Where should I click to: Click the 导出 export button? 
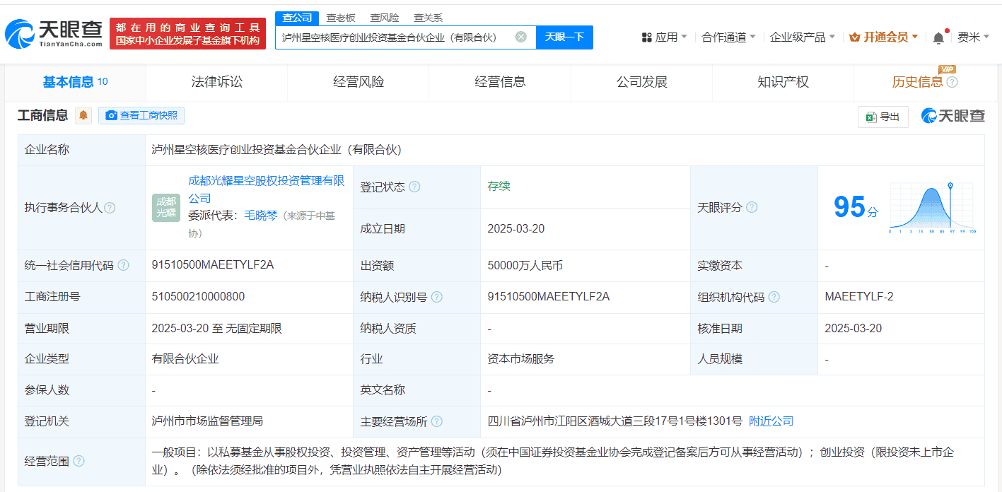pos(882,117)
